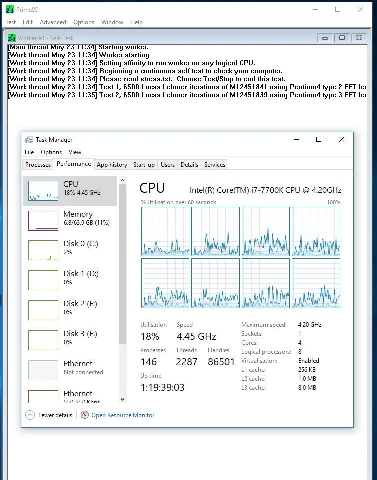The height and width of the screenshot is (480, 377).
Task: Collapse view with the Fewer details chevron
Action: coord(30,415)
